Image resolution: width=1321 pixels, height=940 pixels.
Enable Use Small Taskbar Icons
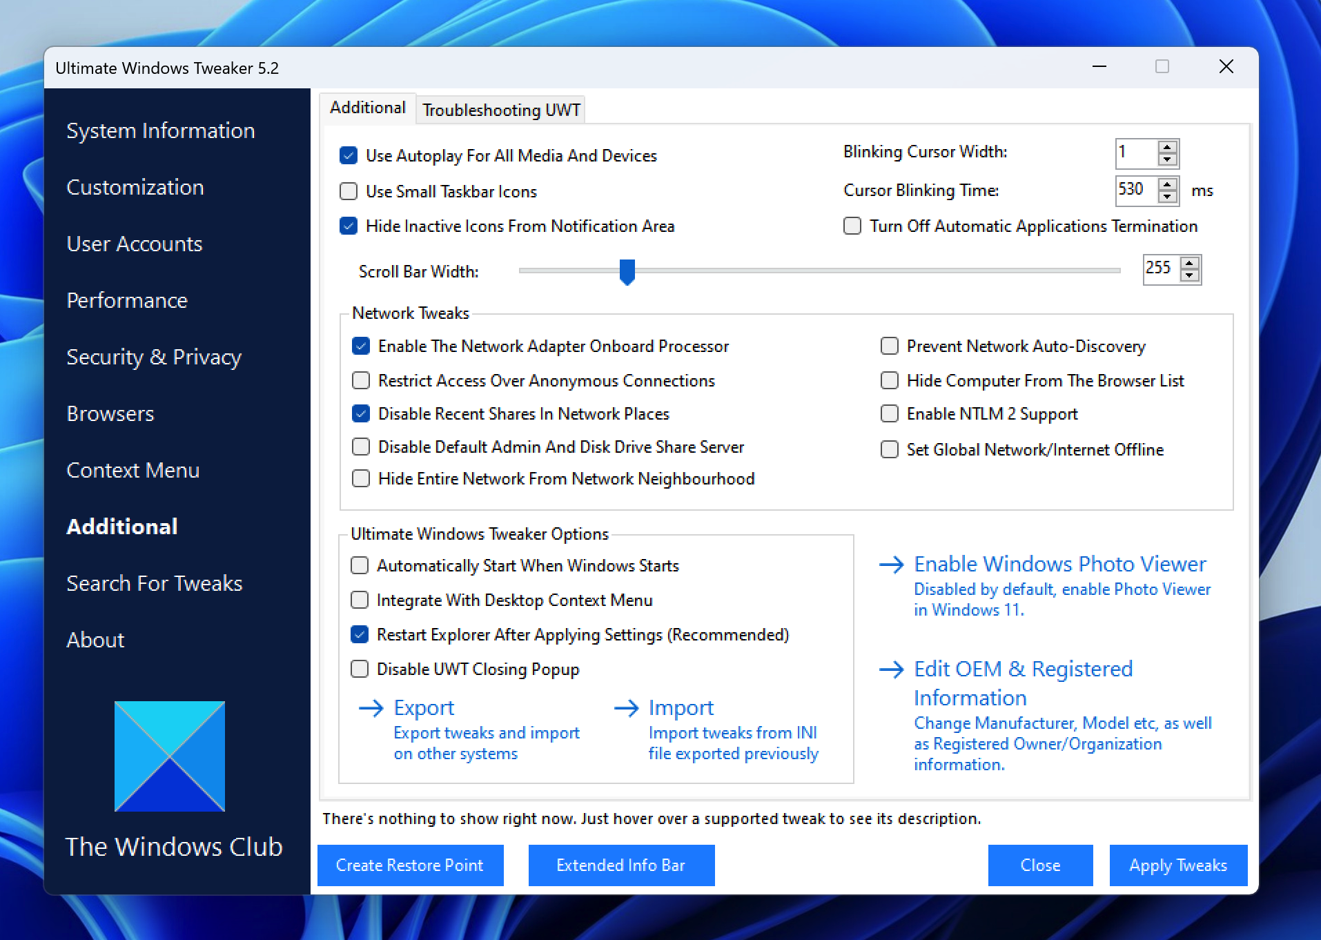[349, 191]
